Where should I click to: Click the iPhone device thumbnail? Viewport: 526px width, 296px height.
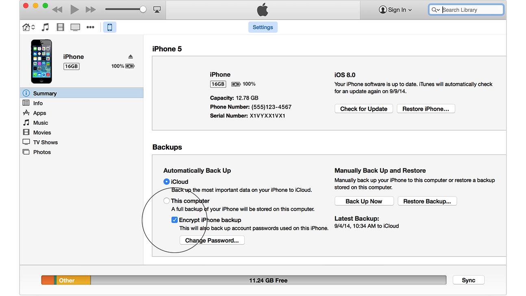click(41, 61)
